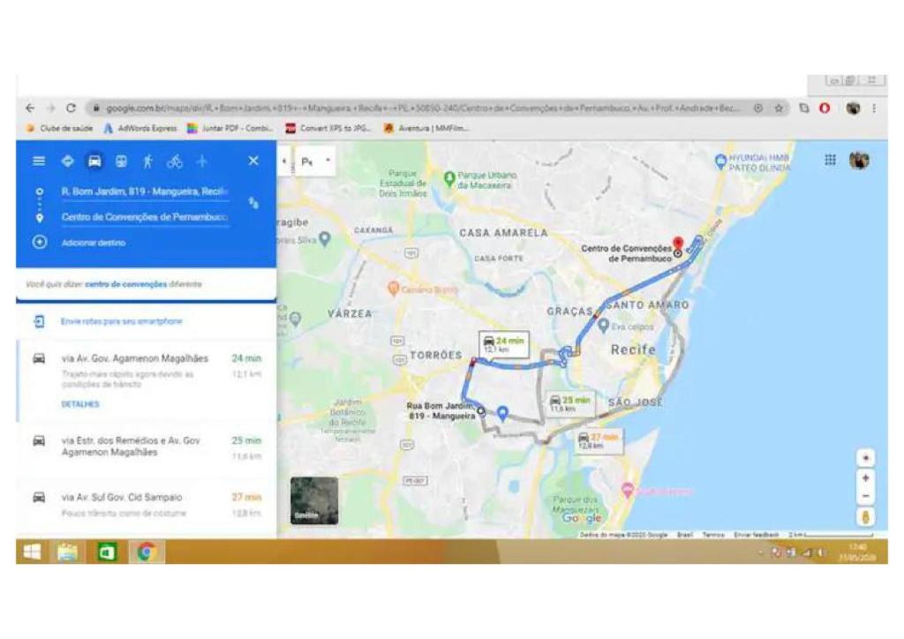Zoom in on the map
This screenshot has height=639, width=904.
pos(865,478)
